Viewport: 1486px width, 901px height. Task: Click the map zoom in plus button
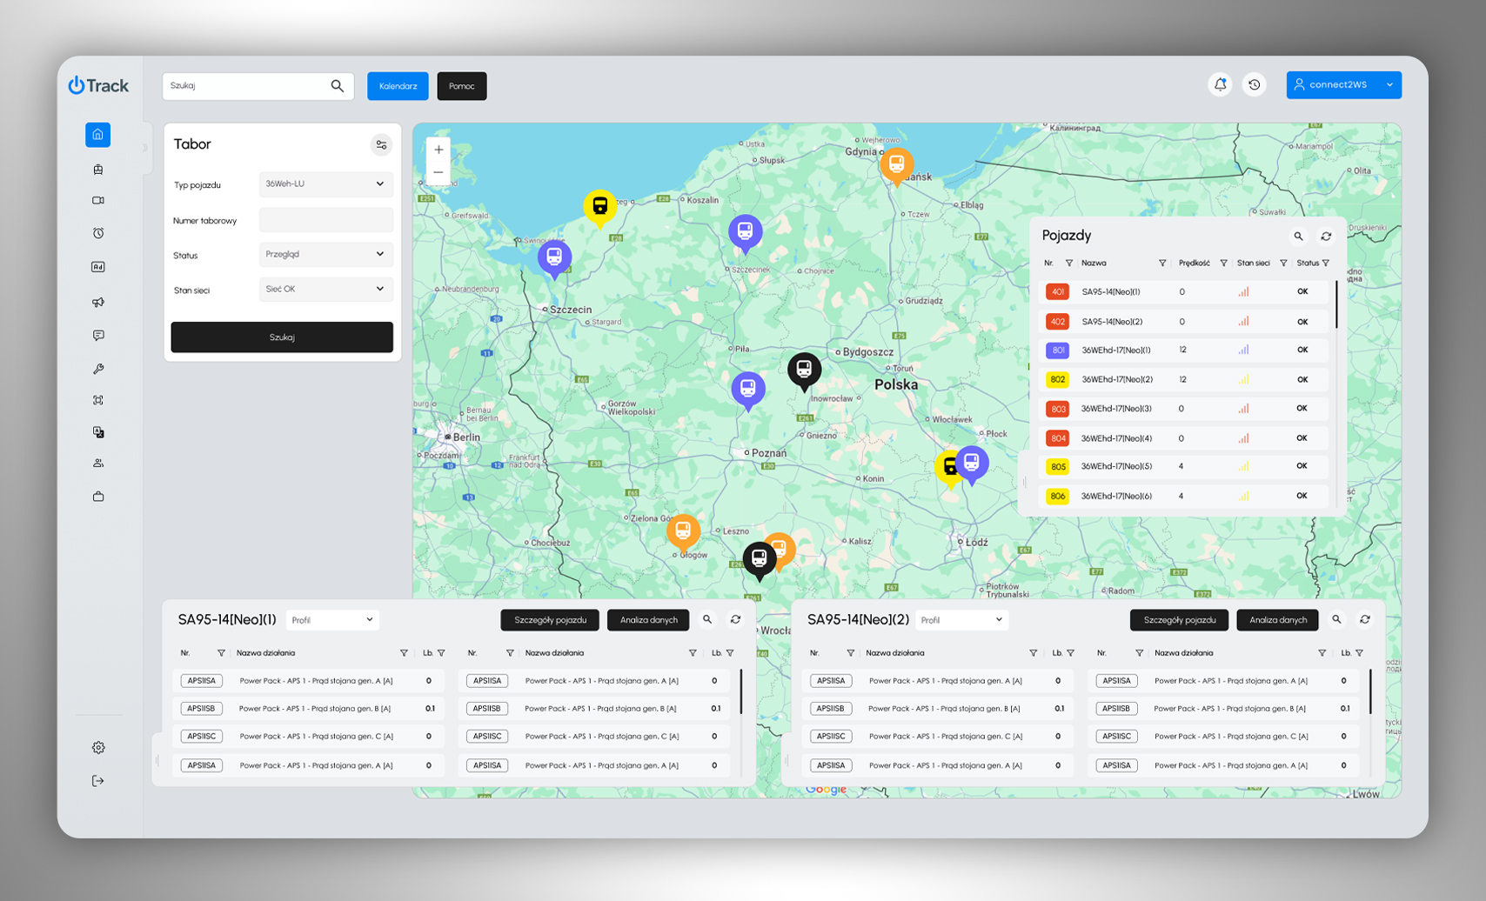(x=438, y=150)
